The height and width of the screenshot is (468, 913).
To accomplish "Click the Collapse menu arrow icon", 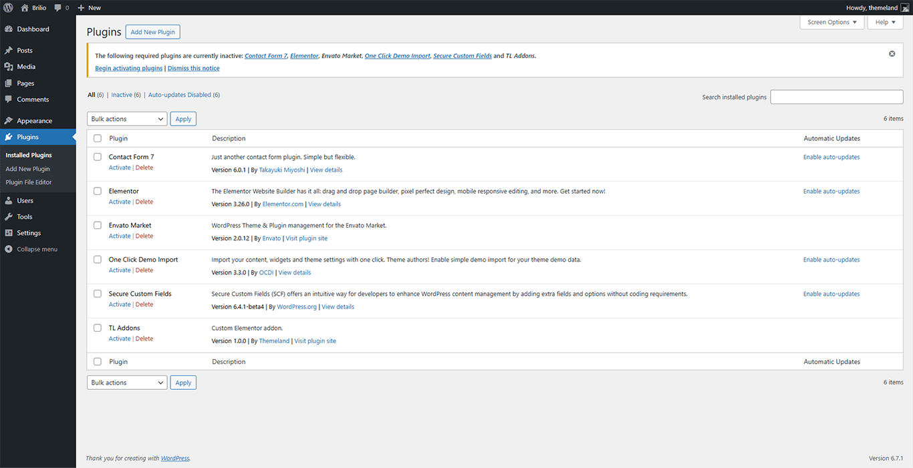I will click(x=9, y=249).
